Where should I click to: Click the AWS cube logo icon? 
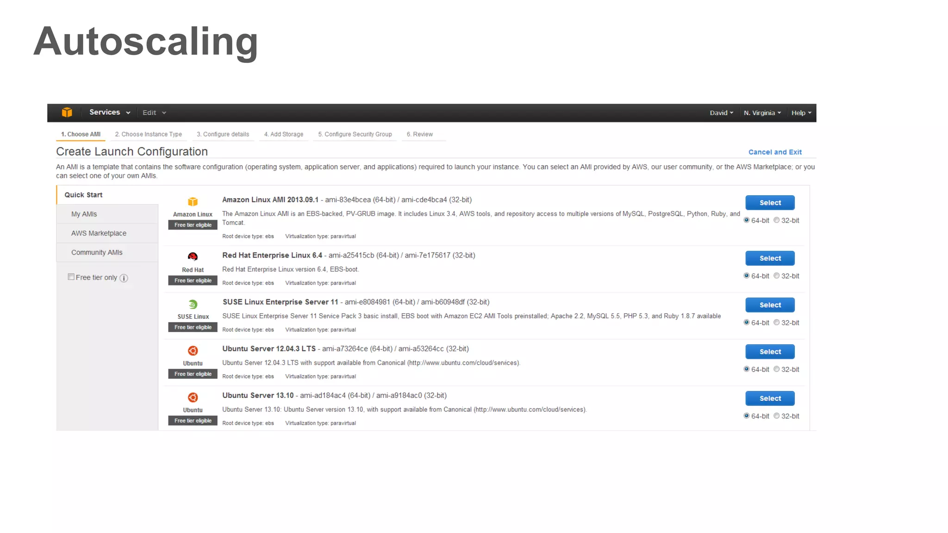67,112
